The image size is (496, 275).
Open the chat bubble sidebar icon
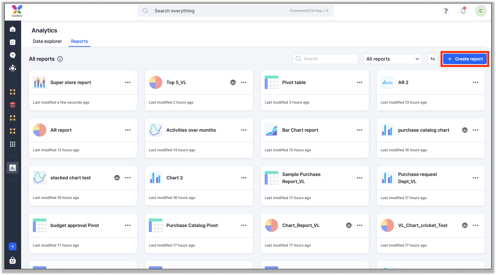click(13, 55)
